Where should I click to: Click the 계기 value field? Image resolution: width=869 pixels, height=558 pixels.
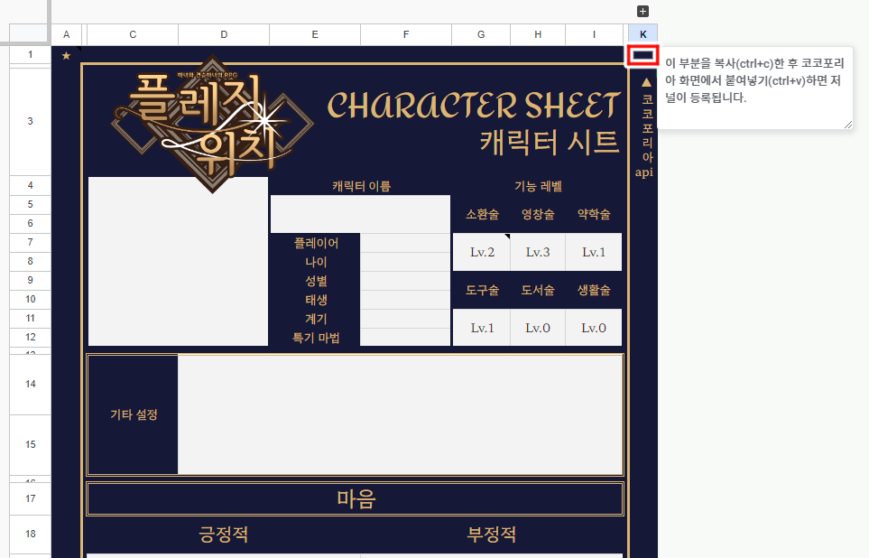coord(405,319)
